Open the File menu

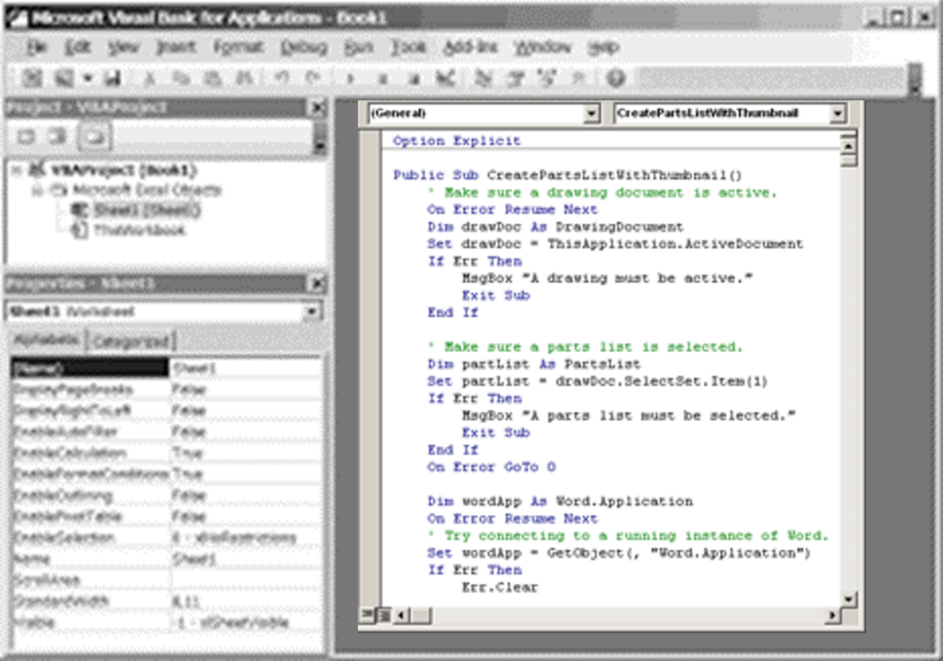click(37, 47)
